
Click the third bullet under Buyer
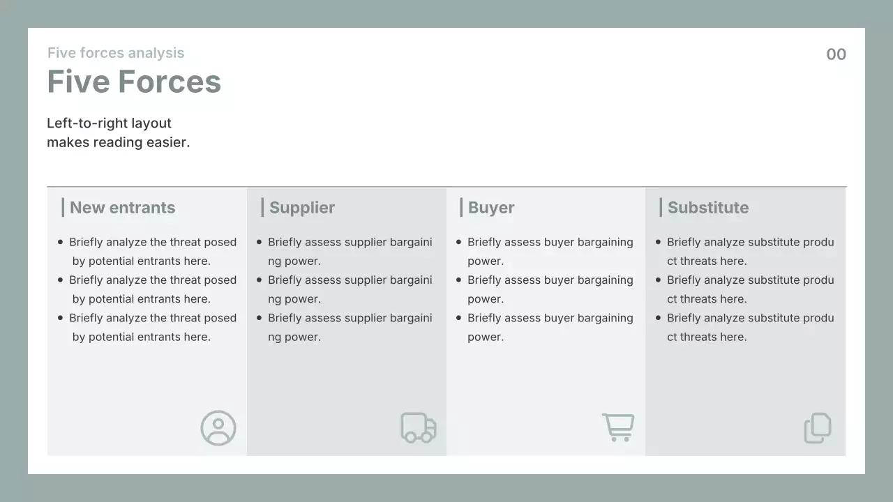point(550,327)
